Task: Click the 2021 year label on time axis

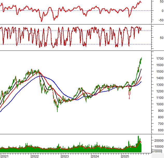Action: click(5, 156)
